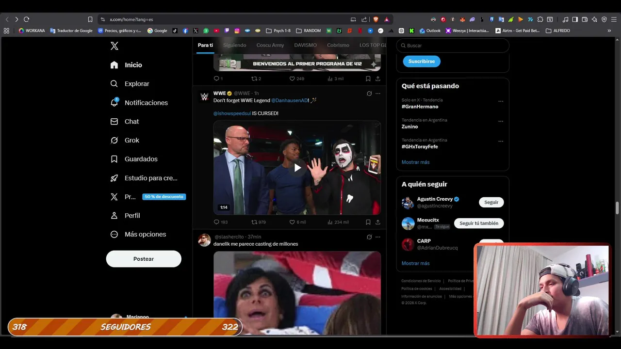Click the Buscar search field
Image resolution: width=621 pixels, height=349 pixels.
pos(453,46)
